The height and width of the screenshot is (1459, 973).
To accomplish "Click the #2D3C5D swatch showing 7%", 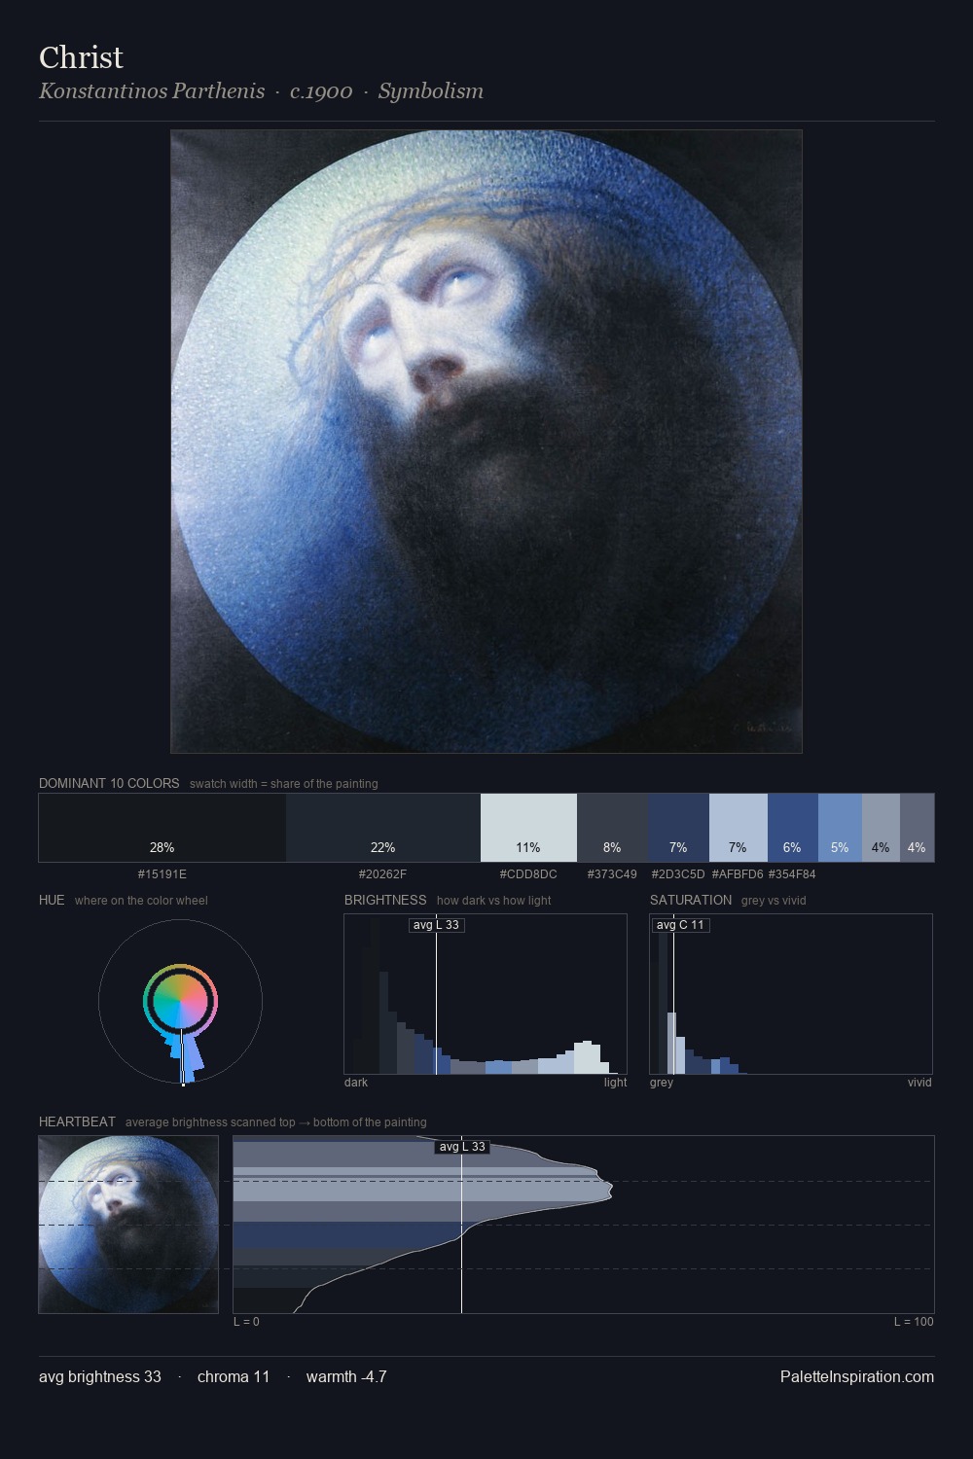I will point(678,828).
